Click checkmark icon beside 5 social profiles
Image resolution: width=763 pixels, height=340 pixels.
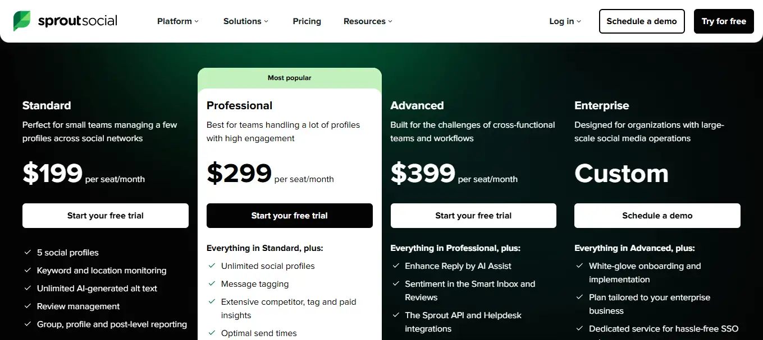click(27, 253)
